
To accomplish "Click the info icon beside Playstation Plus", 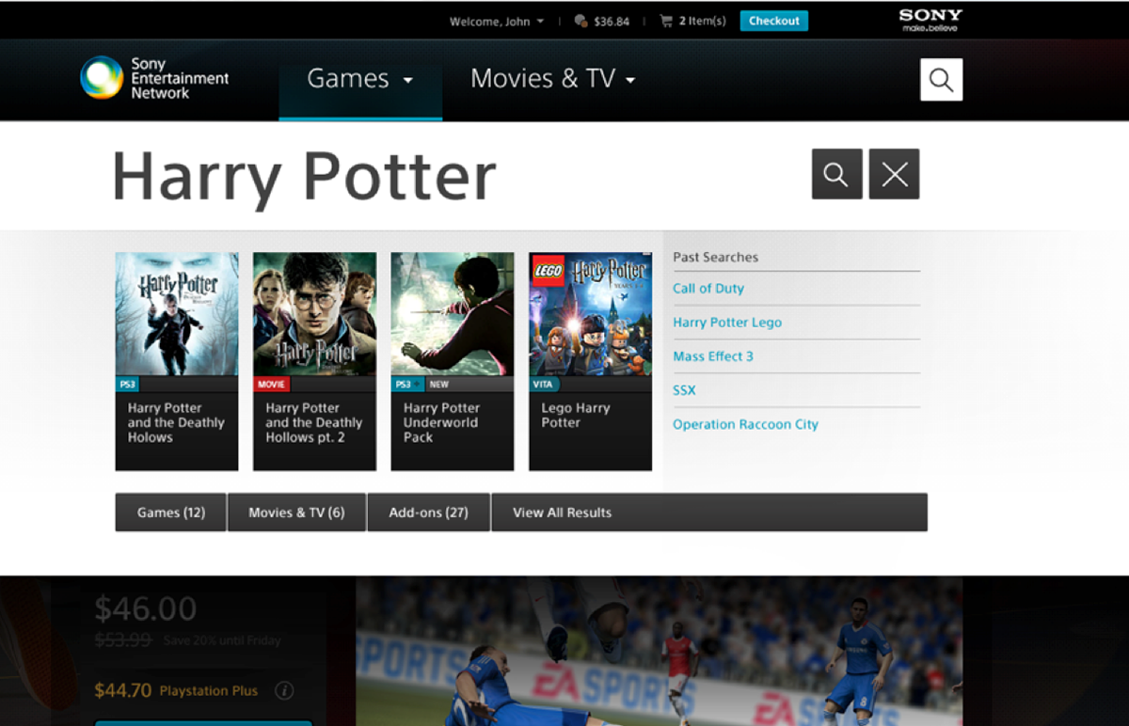I will click(284, 690).
